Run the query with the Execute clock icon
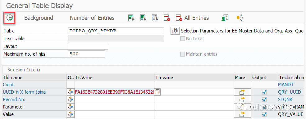 (x=10, y=18)
